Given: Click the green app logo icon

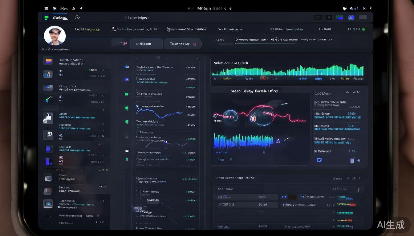Looking at the screenshot, I should [47, 18].
